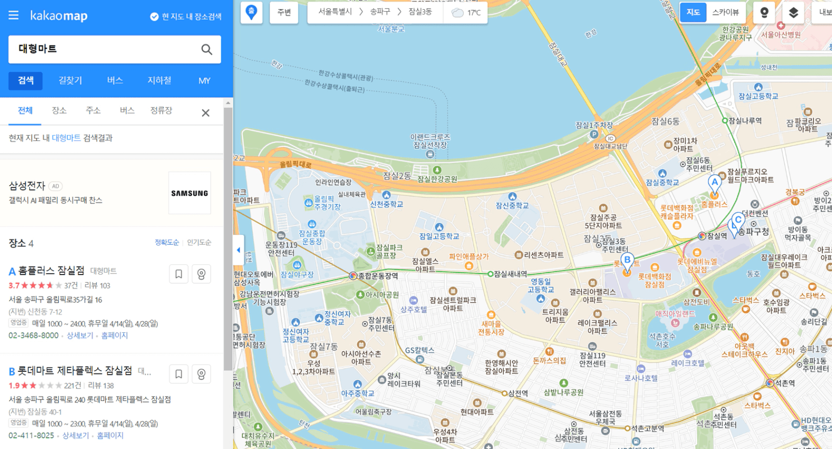
Task: Toggle 현 지도 내 장소검색 checkbox
Action: [x=154, y=16]
